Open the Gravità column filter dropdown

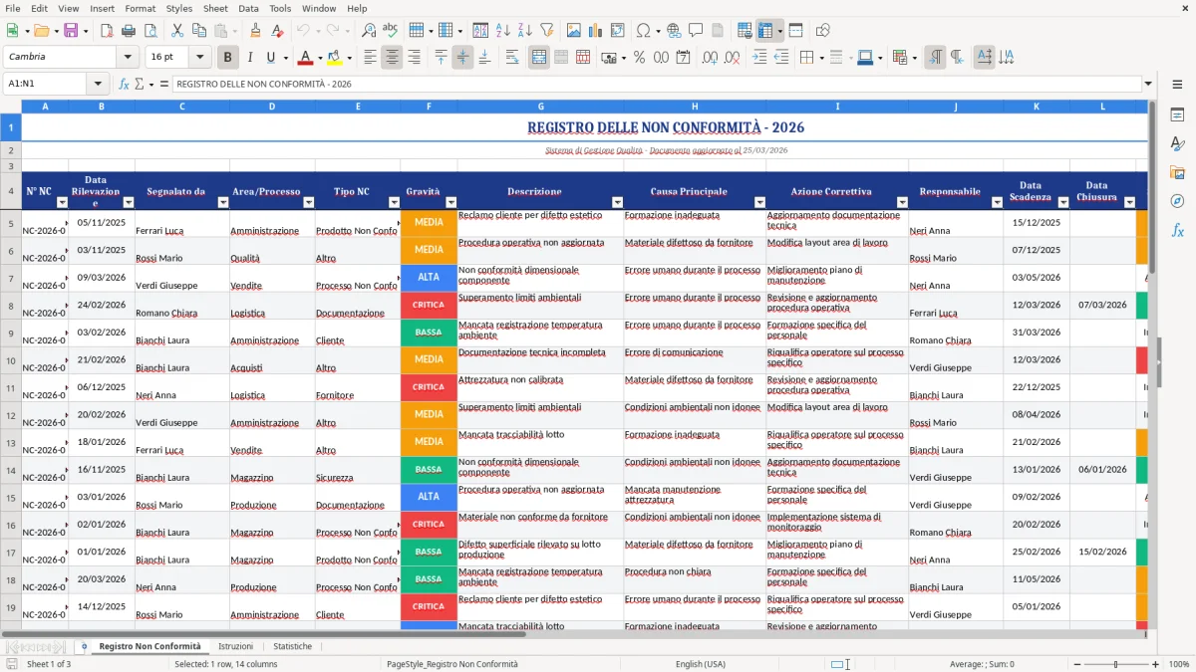click(x=451, y=200)
